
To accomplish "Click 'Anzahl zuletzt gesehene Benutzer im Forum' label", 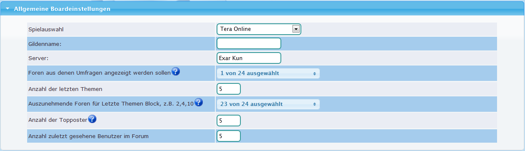I will click(x=88, y=136).
